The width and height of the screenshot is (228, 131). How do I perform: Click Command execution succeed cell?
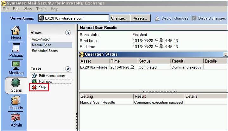pos(159,103)
